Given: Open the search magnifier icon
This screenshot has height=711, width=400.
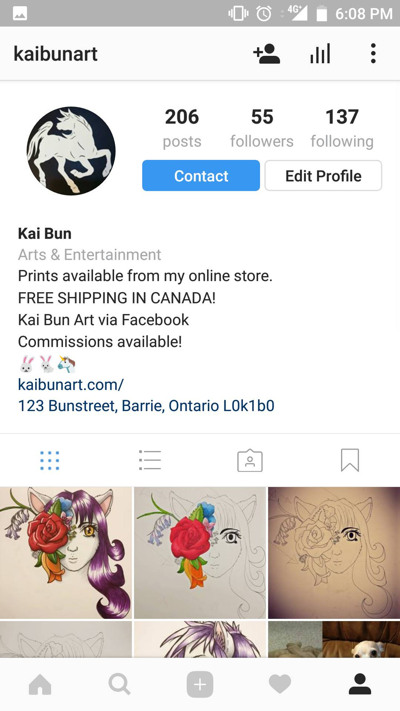Looking at the screenshot, I should coord(120,684).
